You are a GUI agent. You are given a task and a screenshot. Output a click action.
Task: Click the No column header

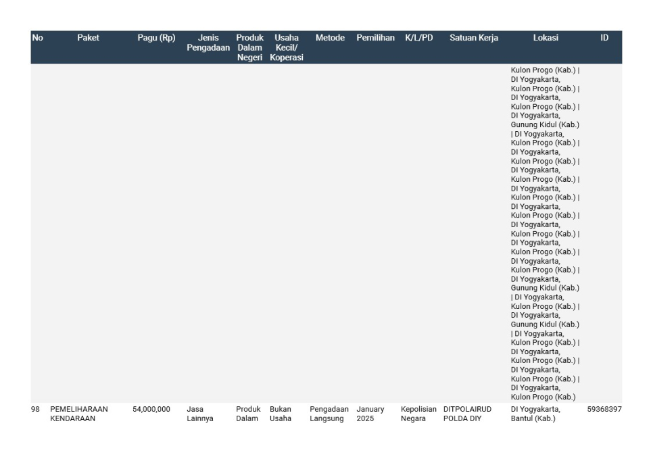[37, 38]
